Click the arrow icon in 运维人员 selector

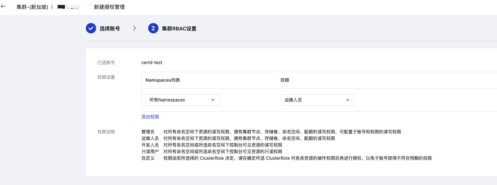coord(347,100)
